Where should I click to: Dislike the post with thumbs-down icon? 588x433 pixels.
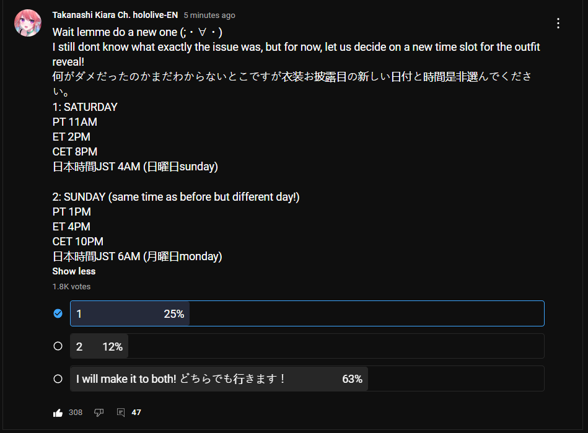[99, 413]
